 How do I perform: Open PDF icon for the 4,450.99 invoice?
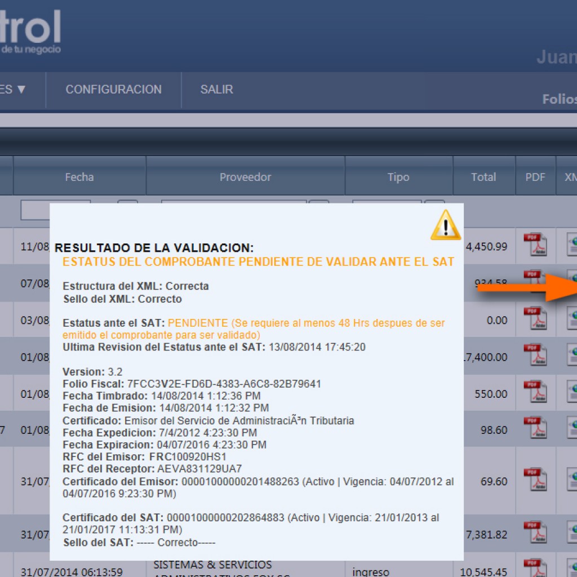point(535,245)
